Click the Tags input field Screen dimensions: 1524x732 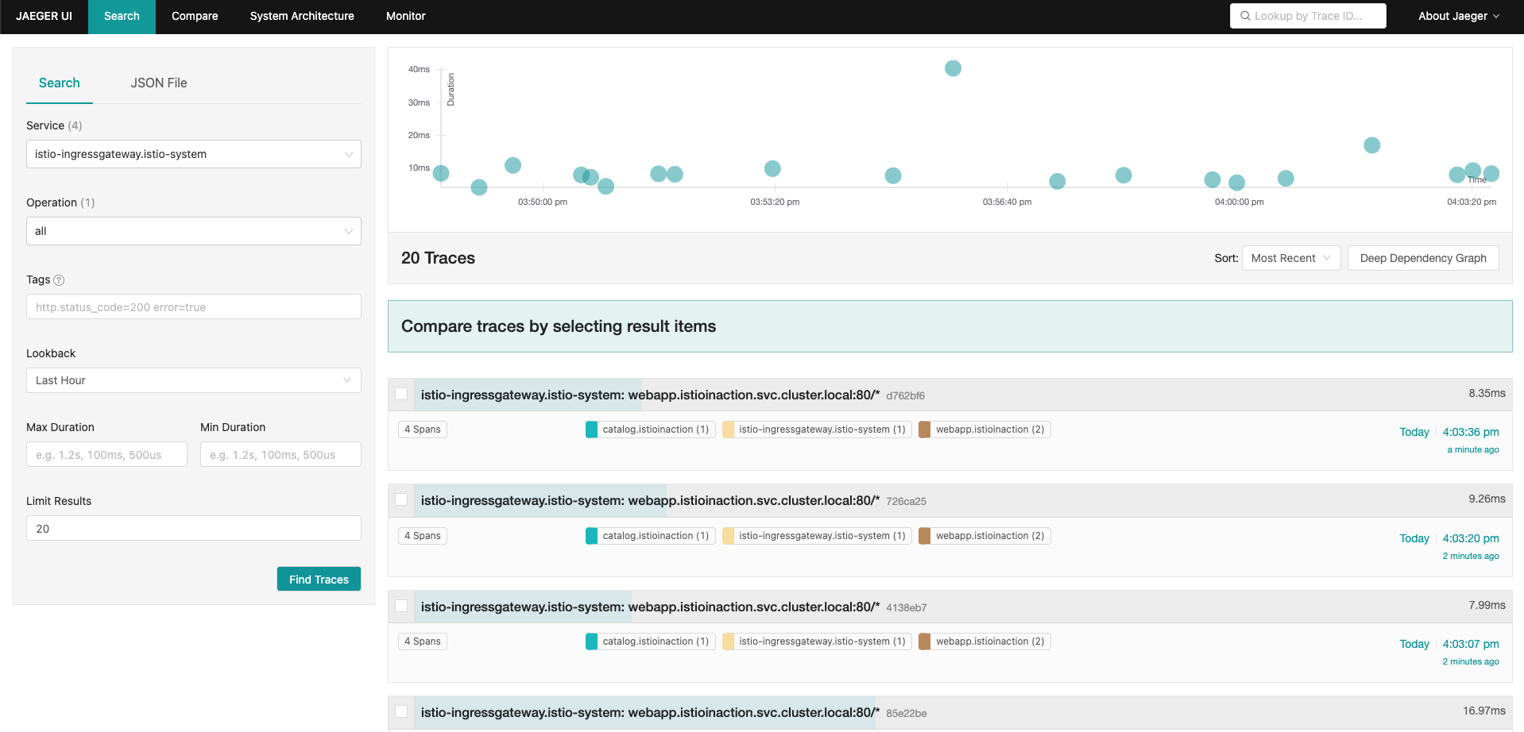tap(194, 306)
